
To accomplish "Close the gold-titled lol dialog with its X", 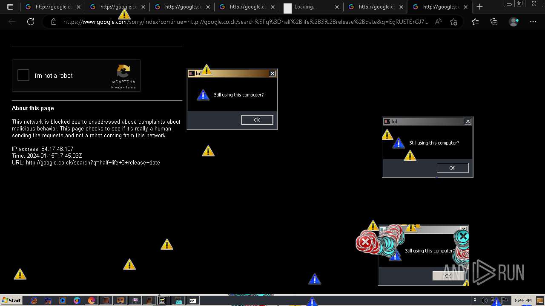I will click(272, 74).
